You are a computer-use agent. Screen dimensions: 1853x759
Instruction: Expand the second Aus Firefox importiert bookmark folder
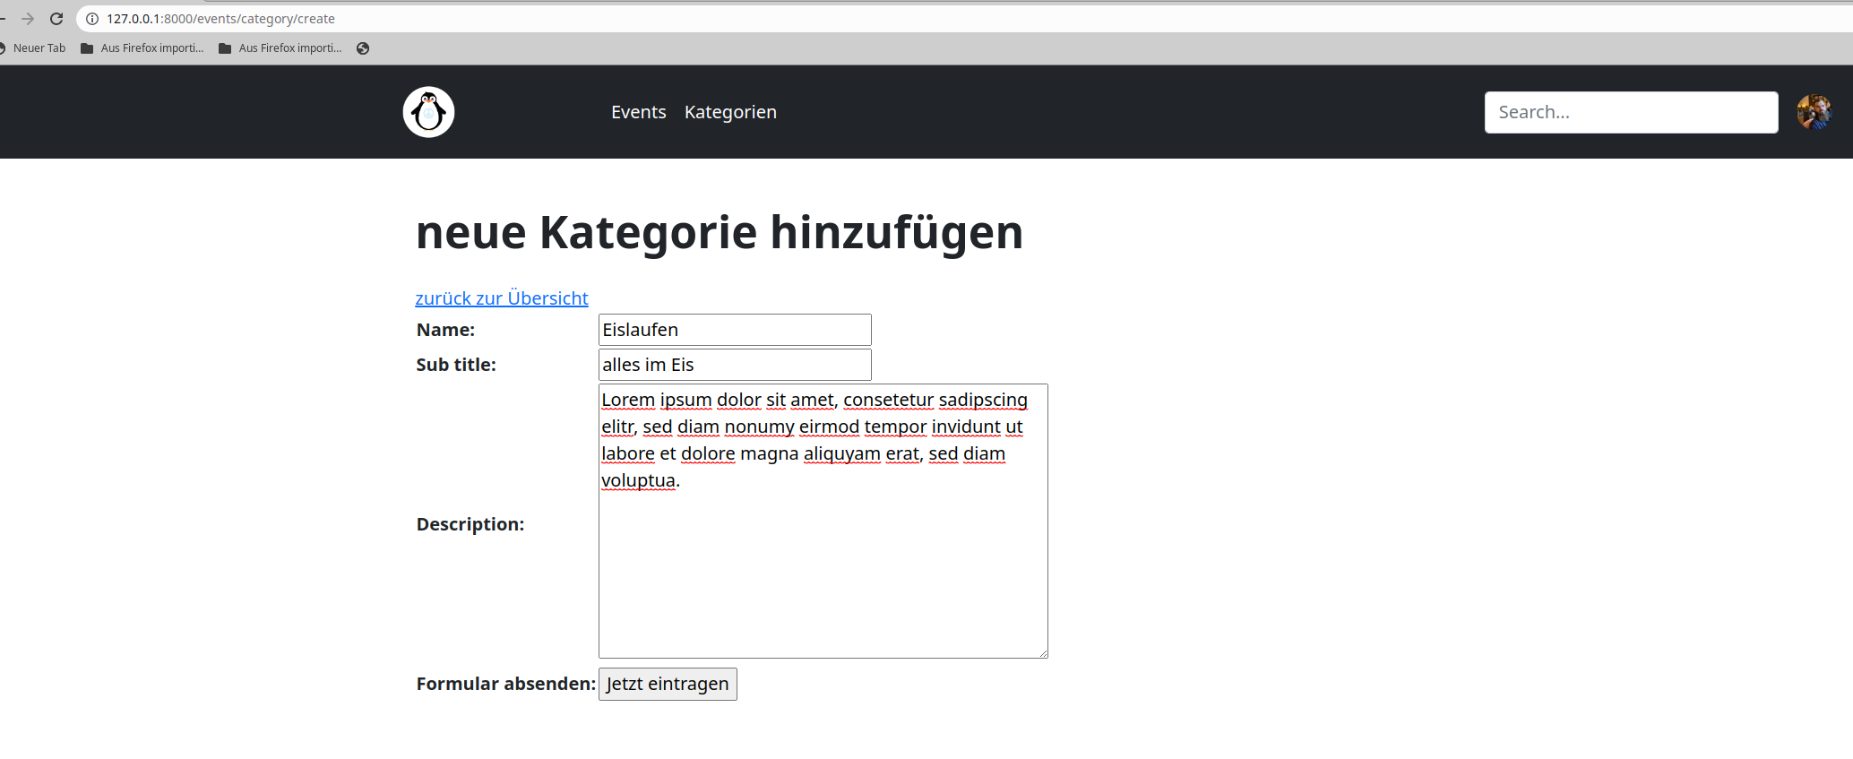[x=280, y=48]
